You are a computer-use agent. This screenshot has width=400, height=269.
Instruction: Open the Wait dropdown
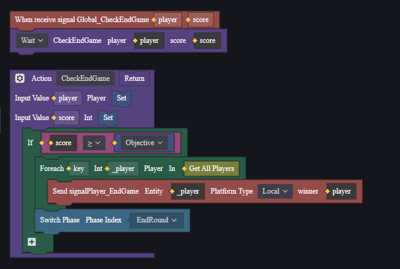click(x=32, y=40)
